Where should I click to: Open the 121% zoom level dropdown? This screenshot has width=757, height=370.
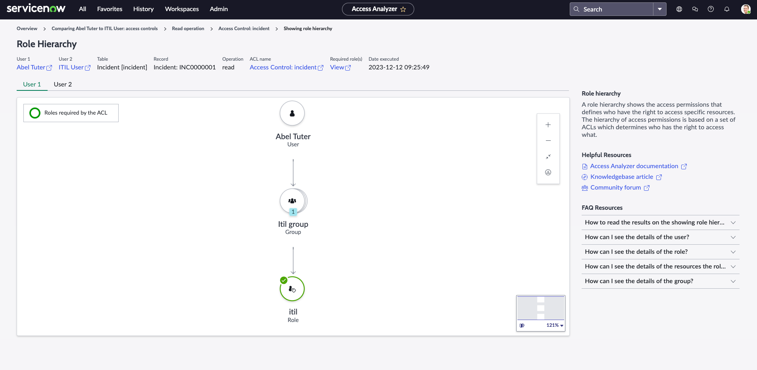(555, 326)
